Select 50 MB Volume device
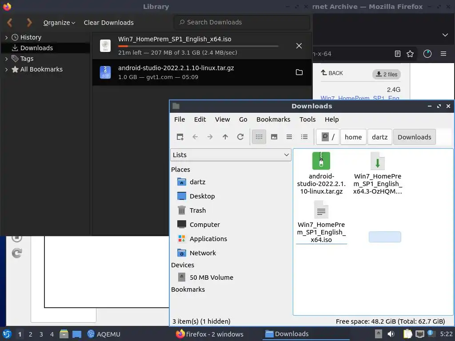This screenshot has width=455, height=341. coord(211,278)
